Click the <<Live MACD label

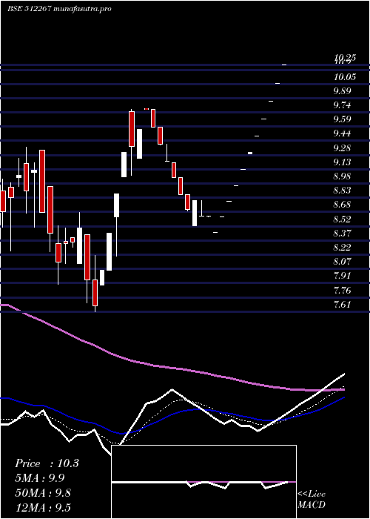[x=312, y=500]
